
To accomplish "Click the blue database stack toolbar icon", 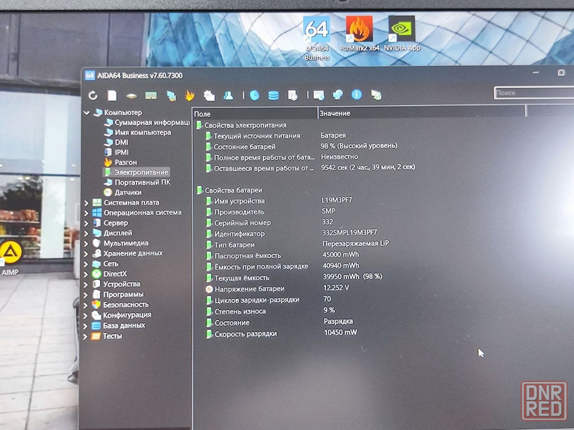I will pos(273,95).
